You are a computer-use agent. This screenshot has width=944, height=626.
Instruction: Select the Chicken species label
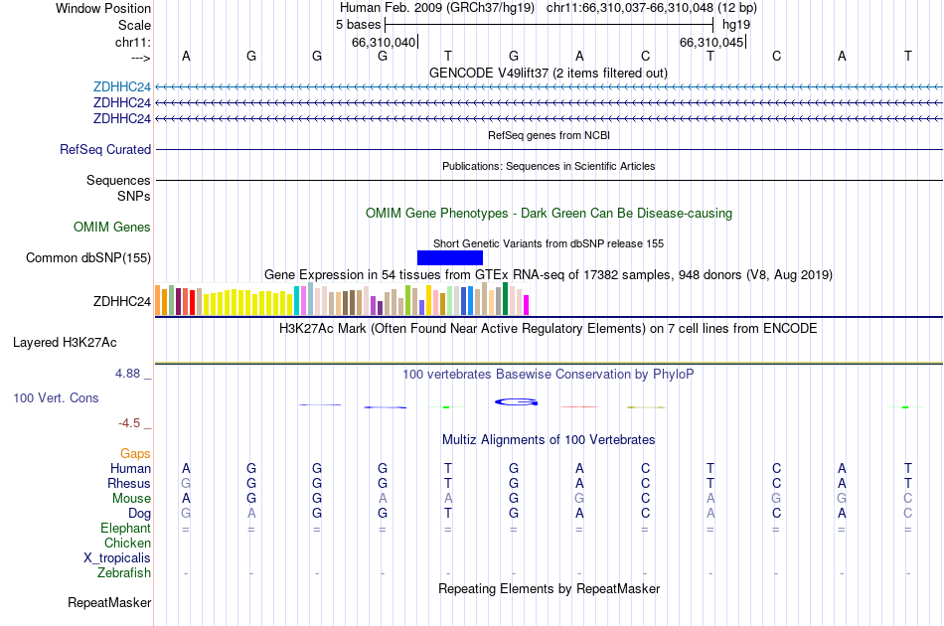127,543
